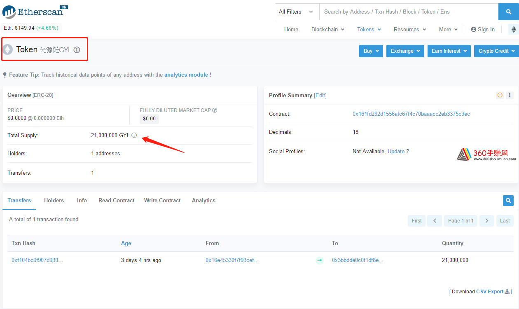Click the CSV Export link

point(490,292)
